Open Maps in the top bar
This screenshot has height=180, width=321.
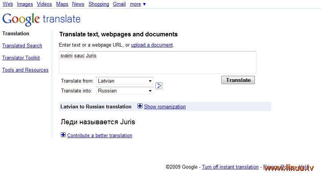62,4
